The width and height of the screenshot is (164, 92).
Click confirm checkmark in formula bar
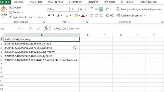(x=38, y=28)
